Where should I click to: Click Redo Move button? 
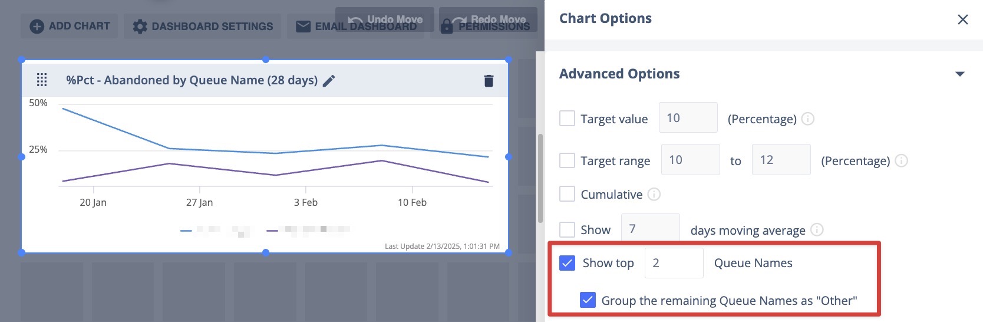coord(488,19)
